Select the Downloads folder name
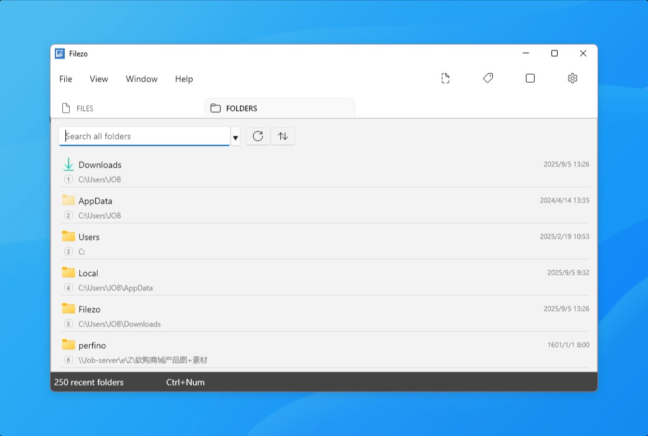This screenshot has width=648, height=436. 100,165
